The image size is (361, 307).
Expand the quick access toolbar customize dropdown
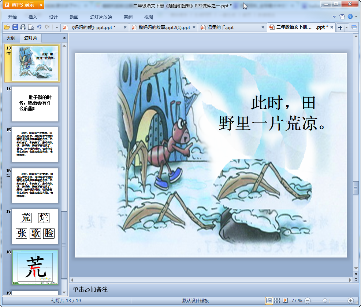tap(57, 27)
